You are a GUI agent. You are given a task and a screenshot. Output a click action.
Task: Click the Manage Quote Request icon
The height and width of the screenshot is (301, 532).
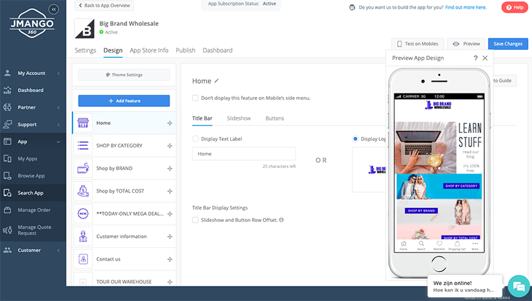7,230
